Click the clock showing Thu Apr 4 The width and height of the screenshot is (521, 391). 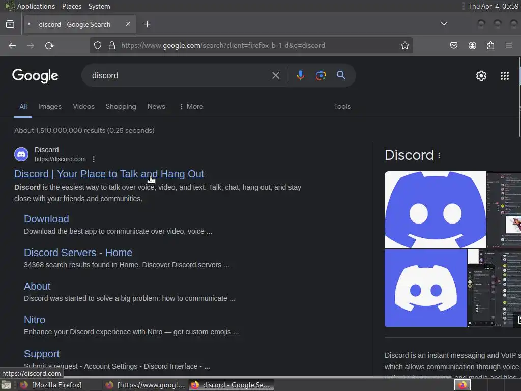[x=493, y=6]
